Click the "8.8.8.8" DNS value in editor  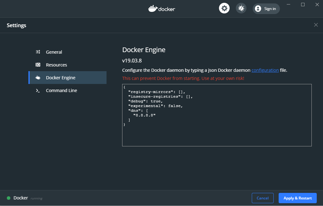144,115
